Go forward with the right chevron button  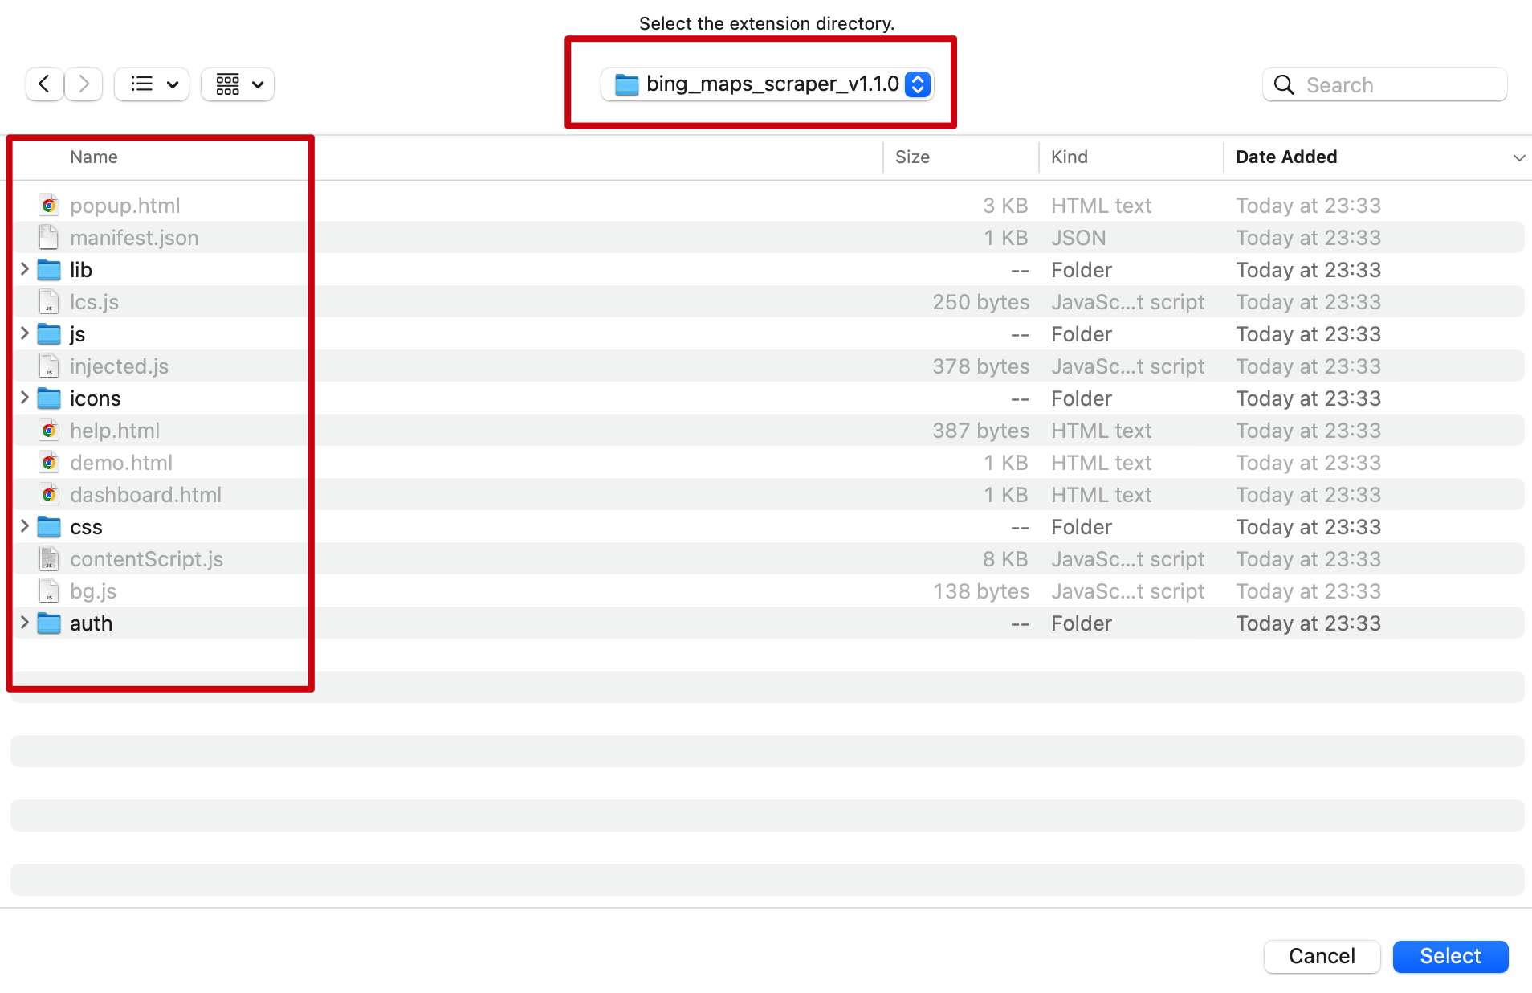point(84,84)
